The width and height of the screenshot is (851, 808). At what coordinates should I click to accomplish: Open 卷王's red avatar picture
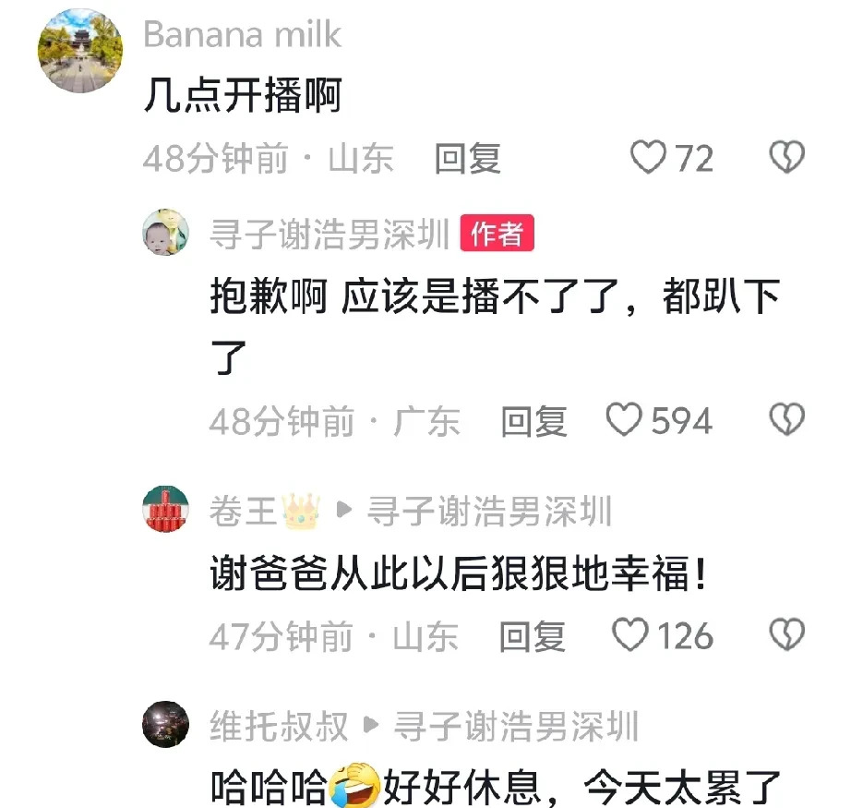click(165, 509)
